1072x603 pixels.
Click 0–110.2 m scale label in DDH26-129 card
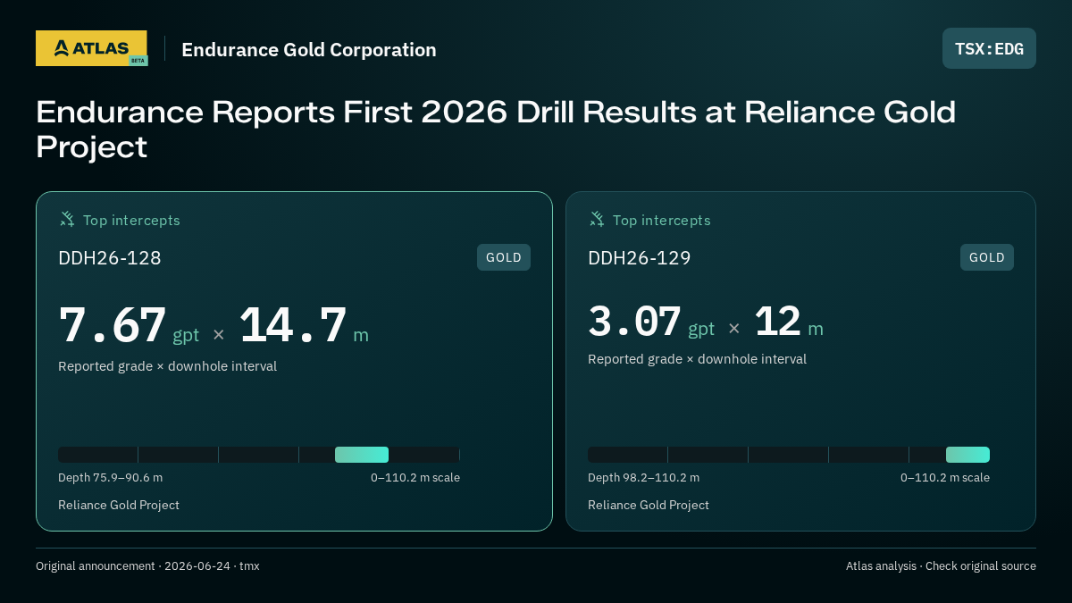pyautogui.click(x=945, y=478)
